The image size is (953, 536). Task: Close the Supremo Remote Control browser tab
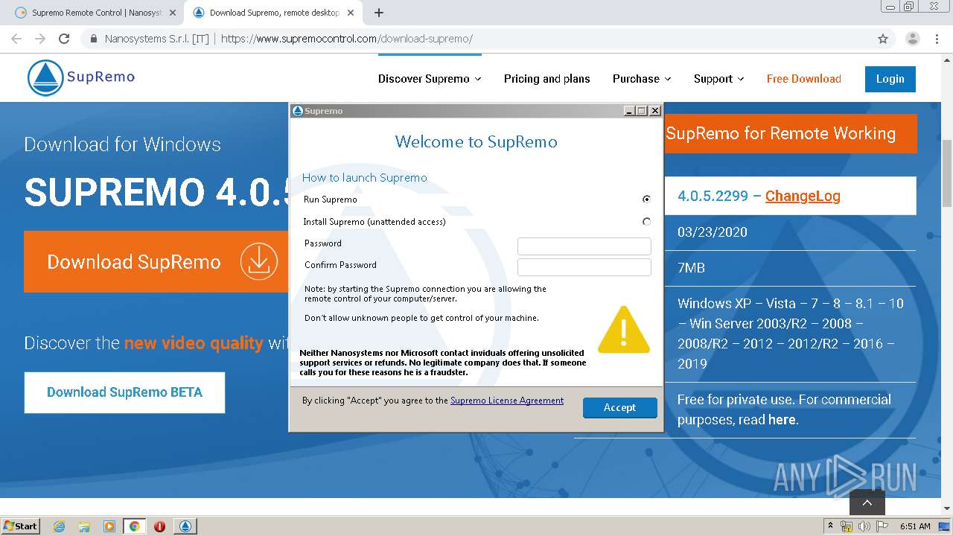173,13
